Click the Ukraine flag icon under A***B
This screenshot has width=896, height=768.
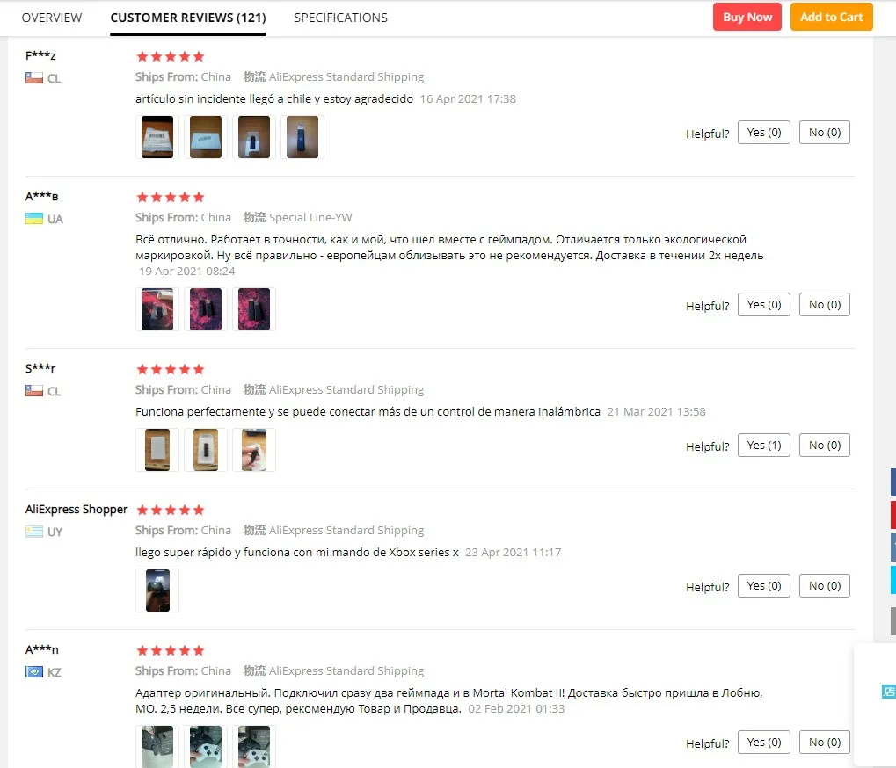coord(34,218)
